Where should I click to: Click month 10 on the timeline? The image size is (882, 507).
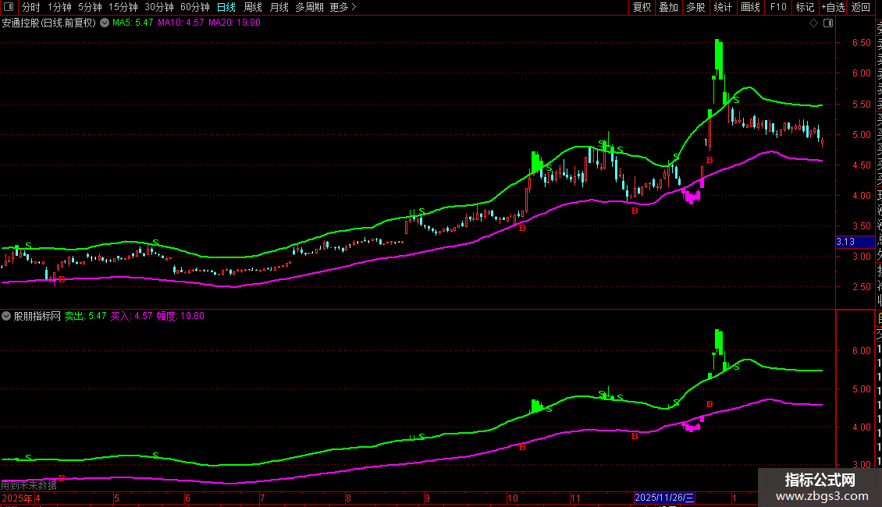[513, 498]
